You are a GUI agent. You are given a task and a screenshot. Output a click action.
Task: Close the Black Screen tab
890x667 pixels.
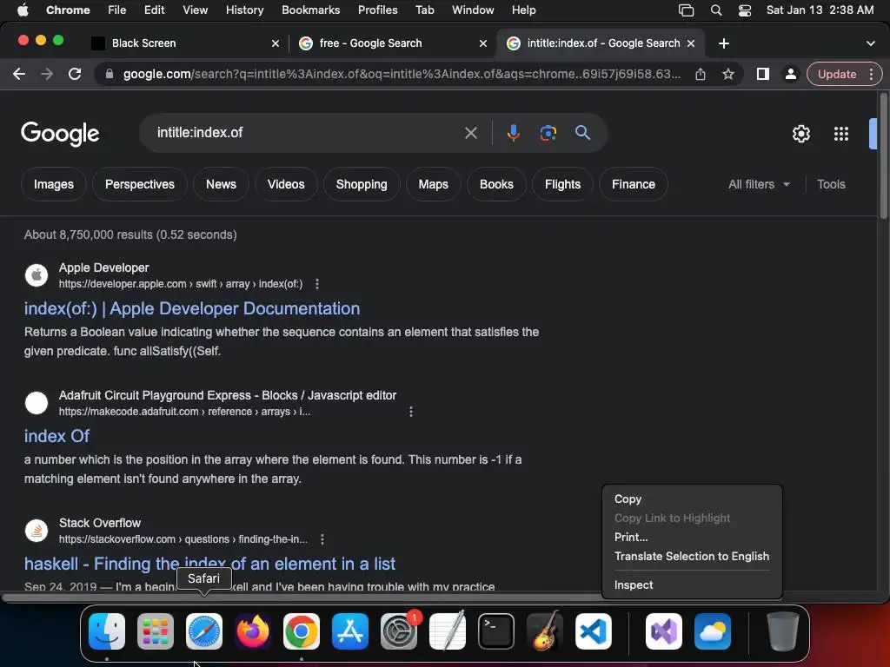tap(276, 43)
